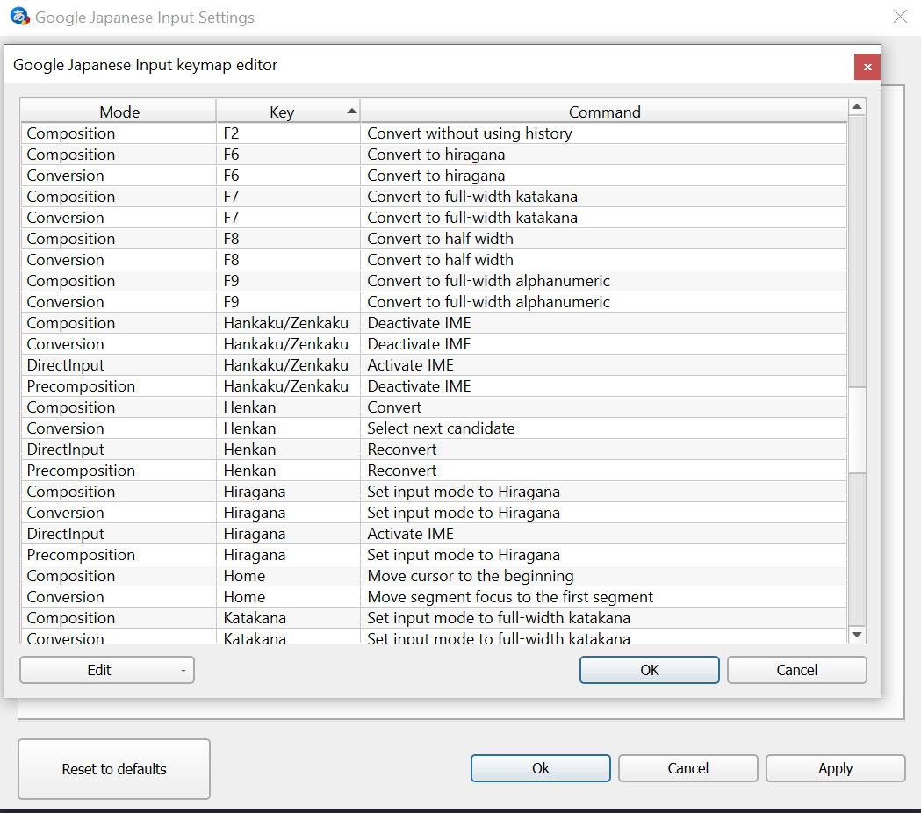Click the Google Japanese Input app icon
921x813 pixels.
click(20, 17)
